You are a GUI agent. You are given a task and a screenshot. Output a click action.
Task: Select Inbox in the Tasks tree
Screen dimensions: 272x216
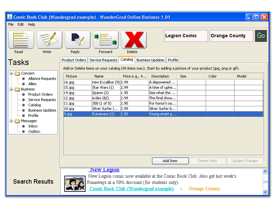[33, 126]
